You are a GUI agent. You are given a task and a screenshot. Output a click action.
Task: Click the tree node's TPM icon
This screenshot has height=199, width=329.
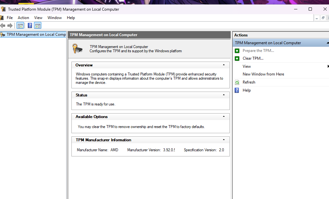(3, 35)
